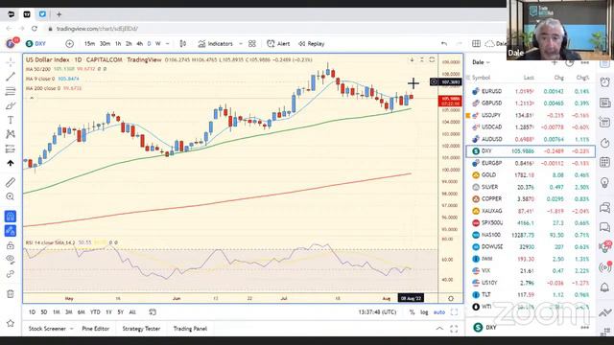Screen dimensions: 614x345
Task: Open go to date calendar icon
Action: click(x=153, y=312)
